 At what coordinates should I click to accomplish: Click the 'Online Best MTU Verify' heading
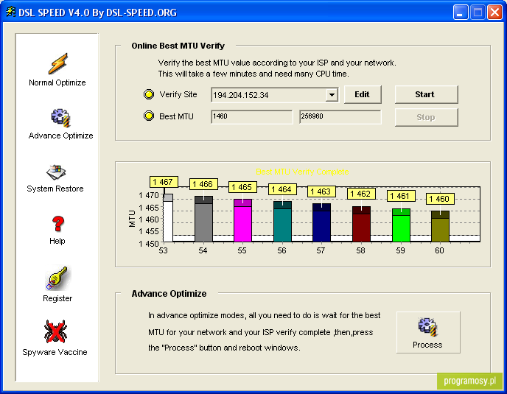coord(178,46)
